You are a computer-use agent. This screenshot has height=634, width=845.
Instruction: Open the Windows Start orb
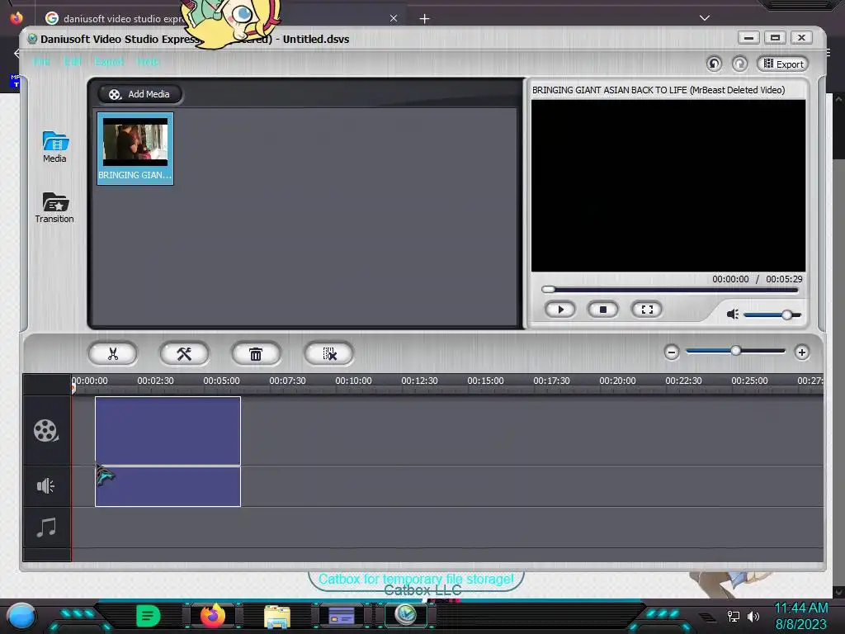point(21,616)
